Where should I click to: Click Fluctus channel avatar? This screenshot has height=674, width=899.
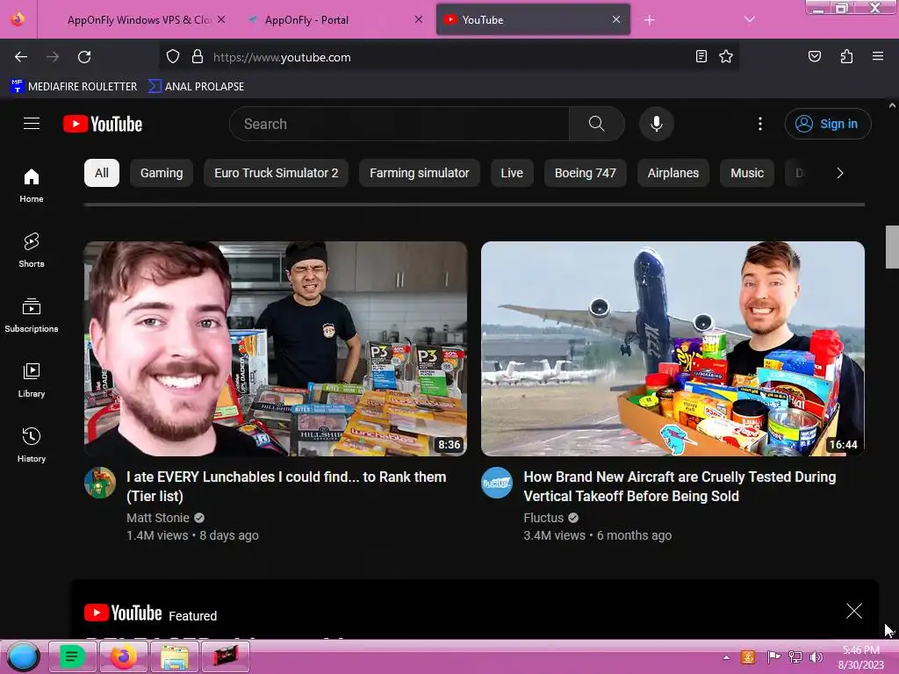[x=497, y=483]
